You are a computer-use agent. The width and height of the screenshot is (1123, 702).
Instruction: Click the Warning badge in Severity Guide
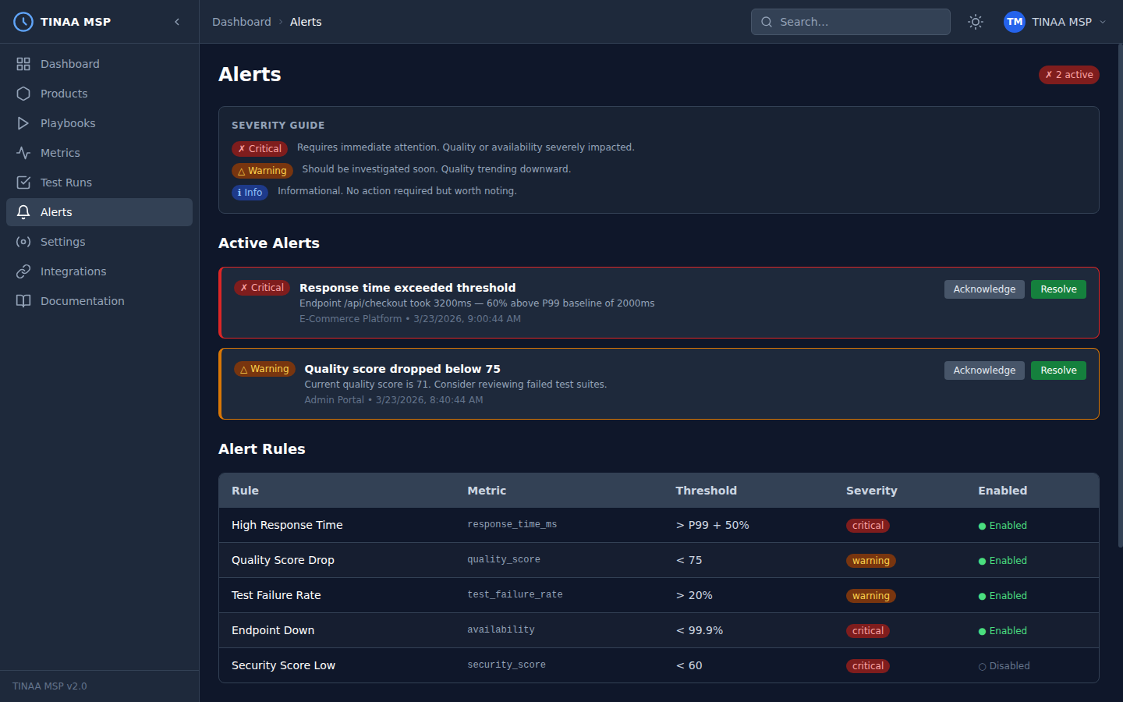(x=262, y=171)
